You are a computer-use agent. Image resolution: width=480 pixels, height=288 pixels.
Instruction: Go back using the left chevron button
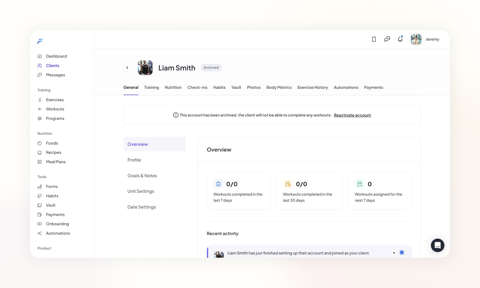click(x=127, y=68)
